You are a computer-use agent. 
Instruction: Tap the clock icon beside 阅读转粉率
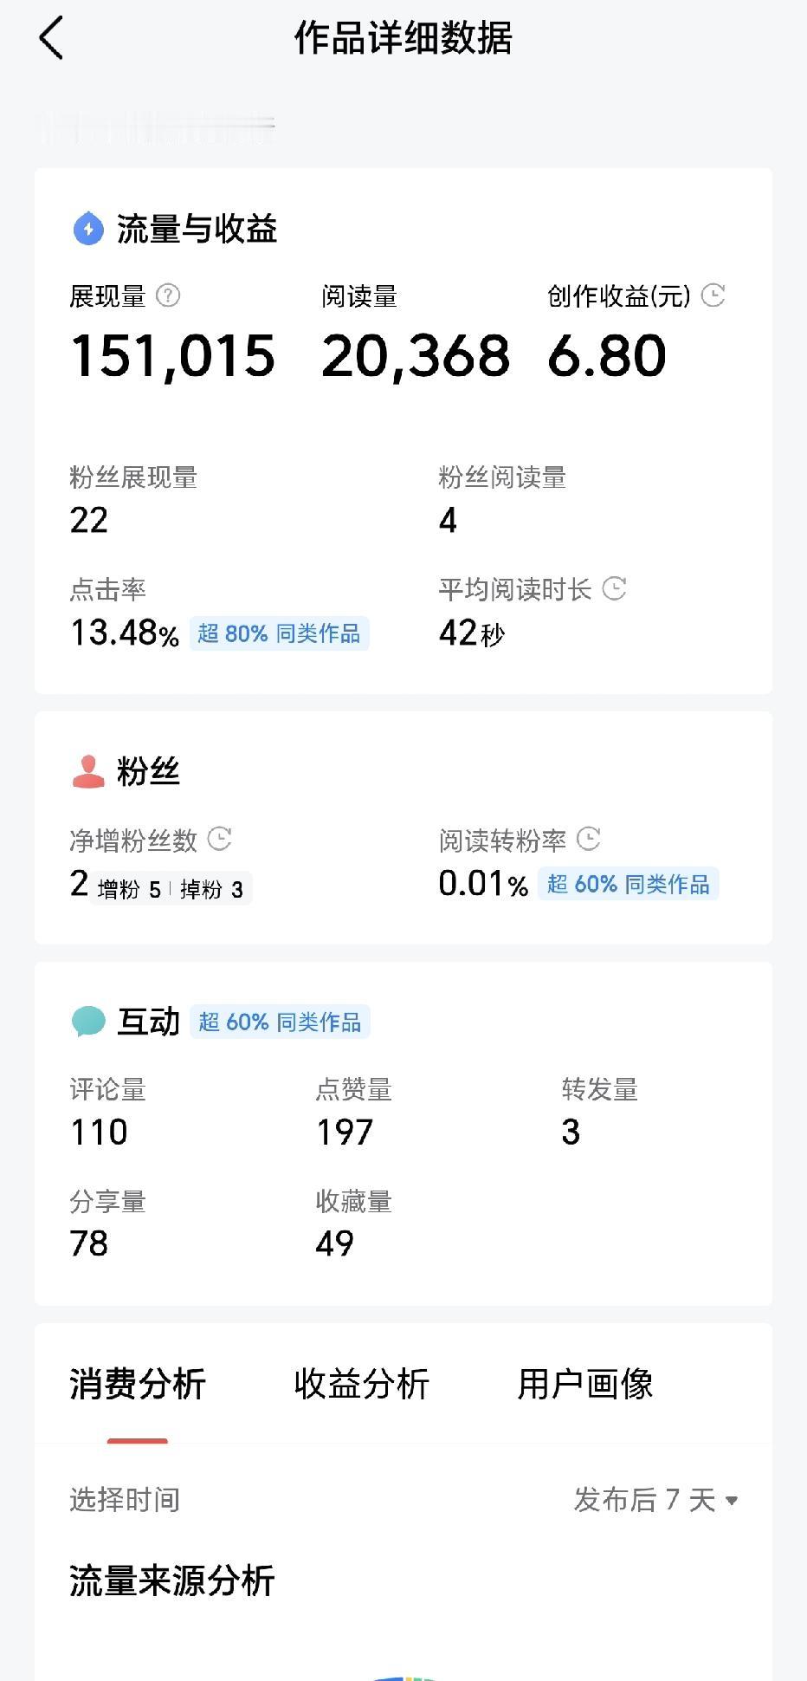(x=589, y=839)
